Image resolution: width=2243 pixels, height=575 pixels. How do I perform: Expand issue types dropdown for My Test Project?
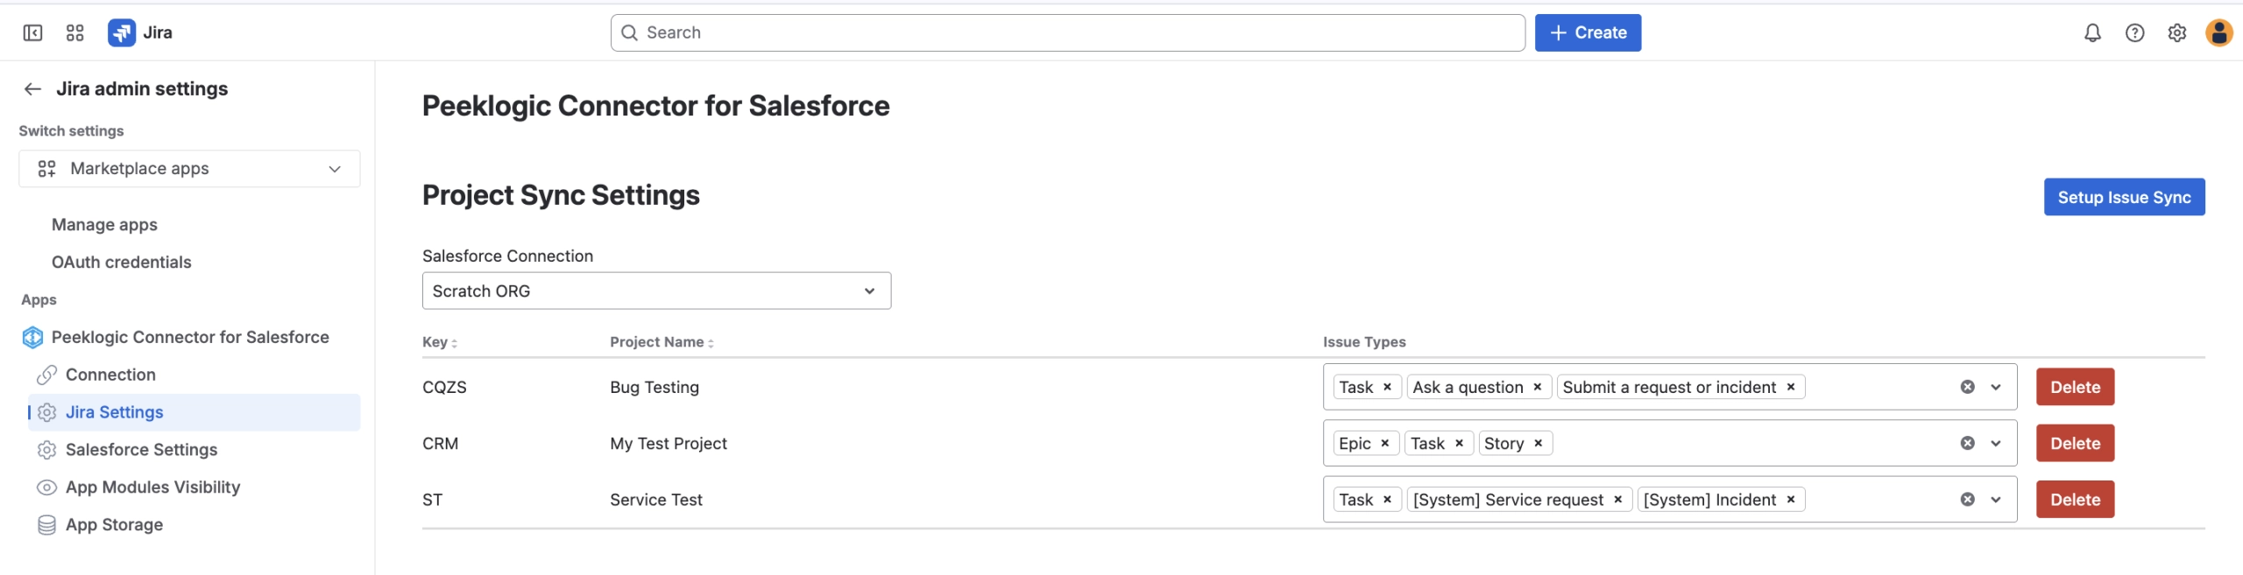1996,444
